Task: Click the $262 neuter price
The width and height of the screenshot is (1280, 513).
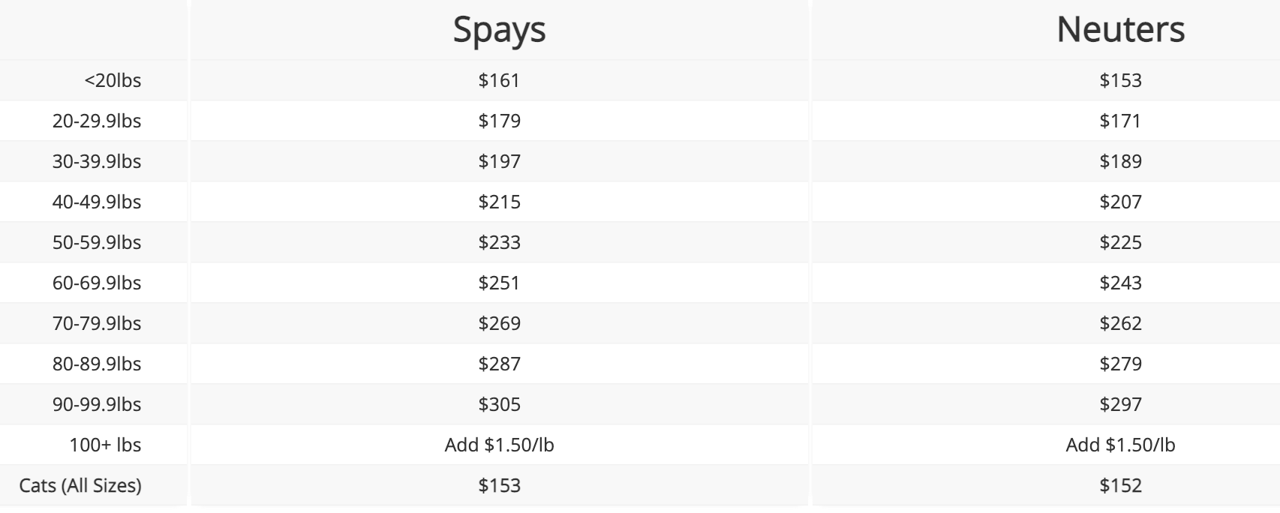Action: tap(1120, 323)
